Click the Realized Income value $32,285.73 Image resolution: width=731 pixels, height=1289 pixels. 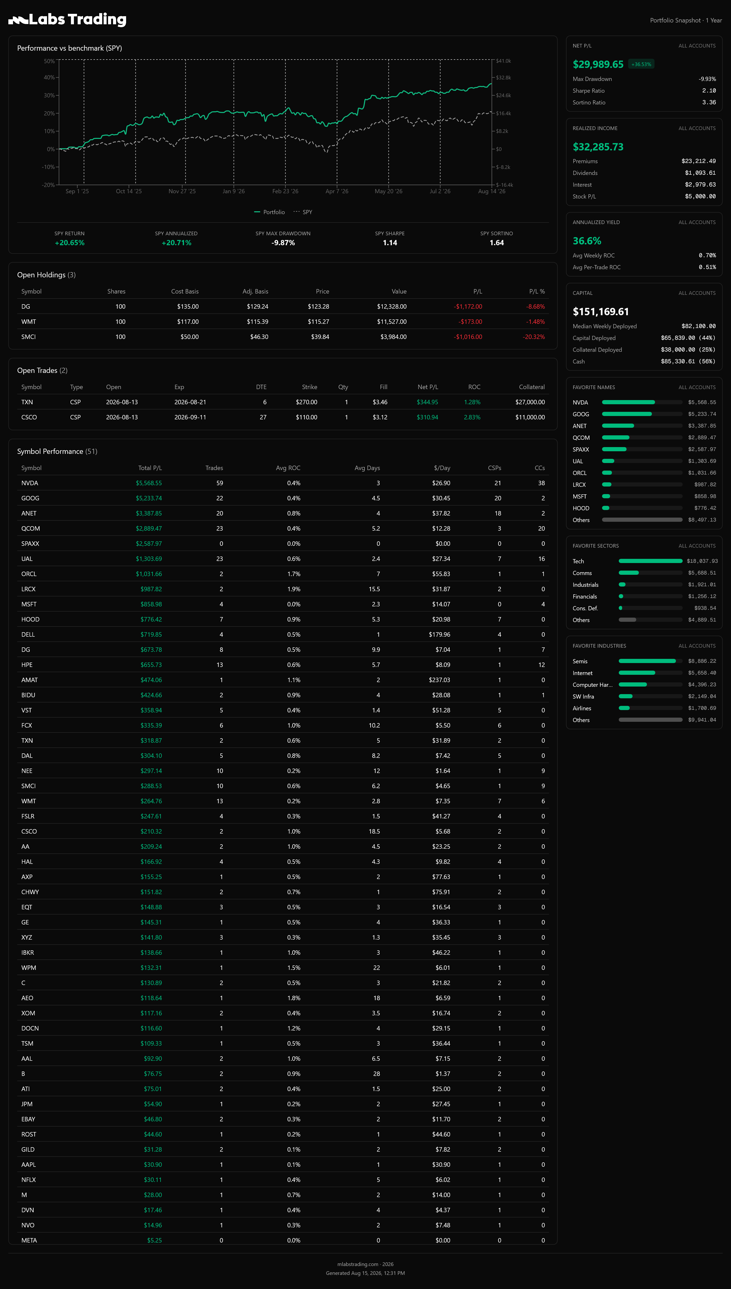[598, 147]
